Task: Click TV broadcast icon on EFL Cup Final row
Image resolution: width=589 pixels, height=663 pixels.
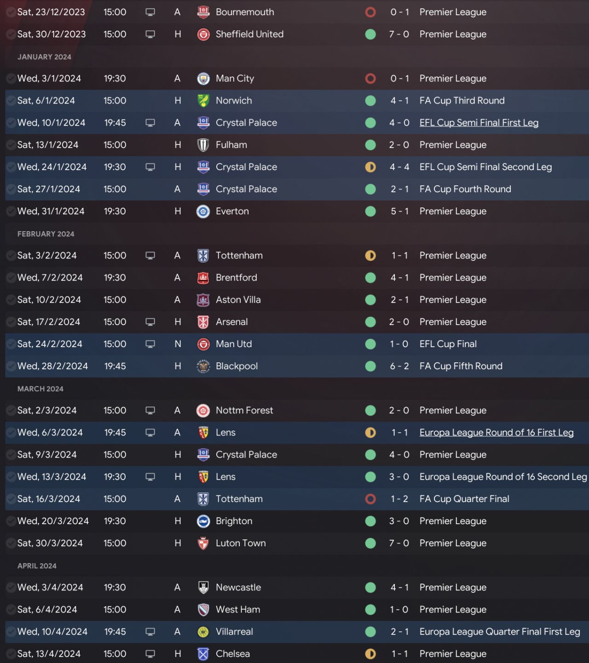Action: tap(150, 344)
